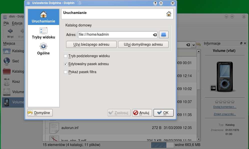
Task: Select the Uruchamianie settings page
Action: [43, 17]
